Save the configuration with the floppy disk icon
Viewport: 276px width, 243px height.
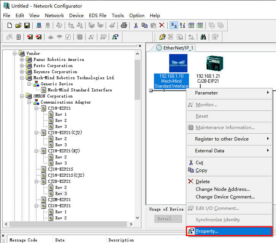tap(27, 26)
